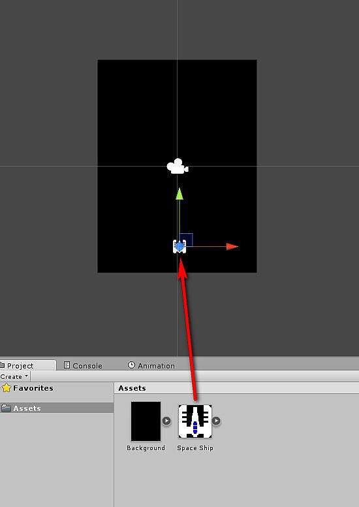Click the Background asset name label
The image size is (359, 507).
146,448
